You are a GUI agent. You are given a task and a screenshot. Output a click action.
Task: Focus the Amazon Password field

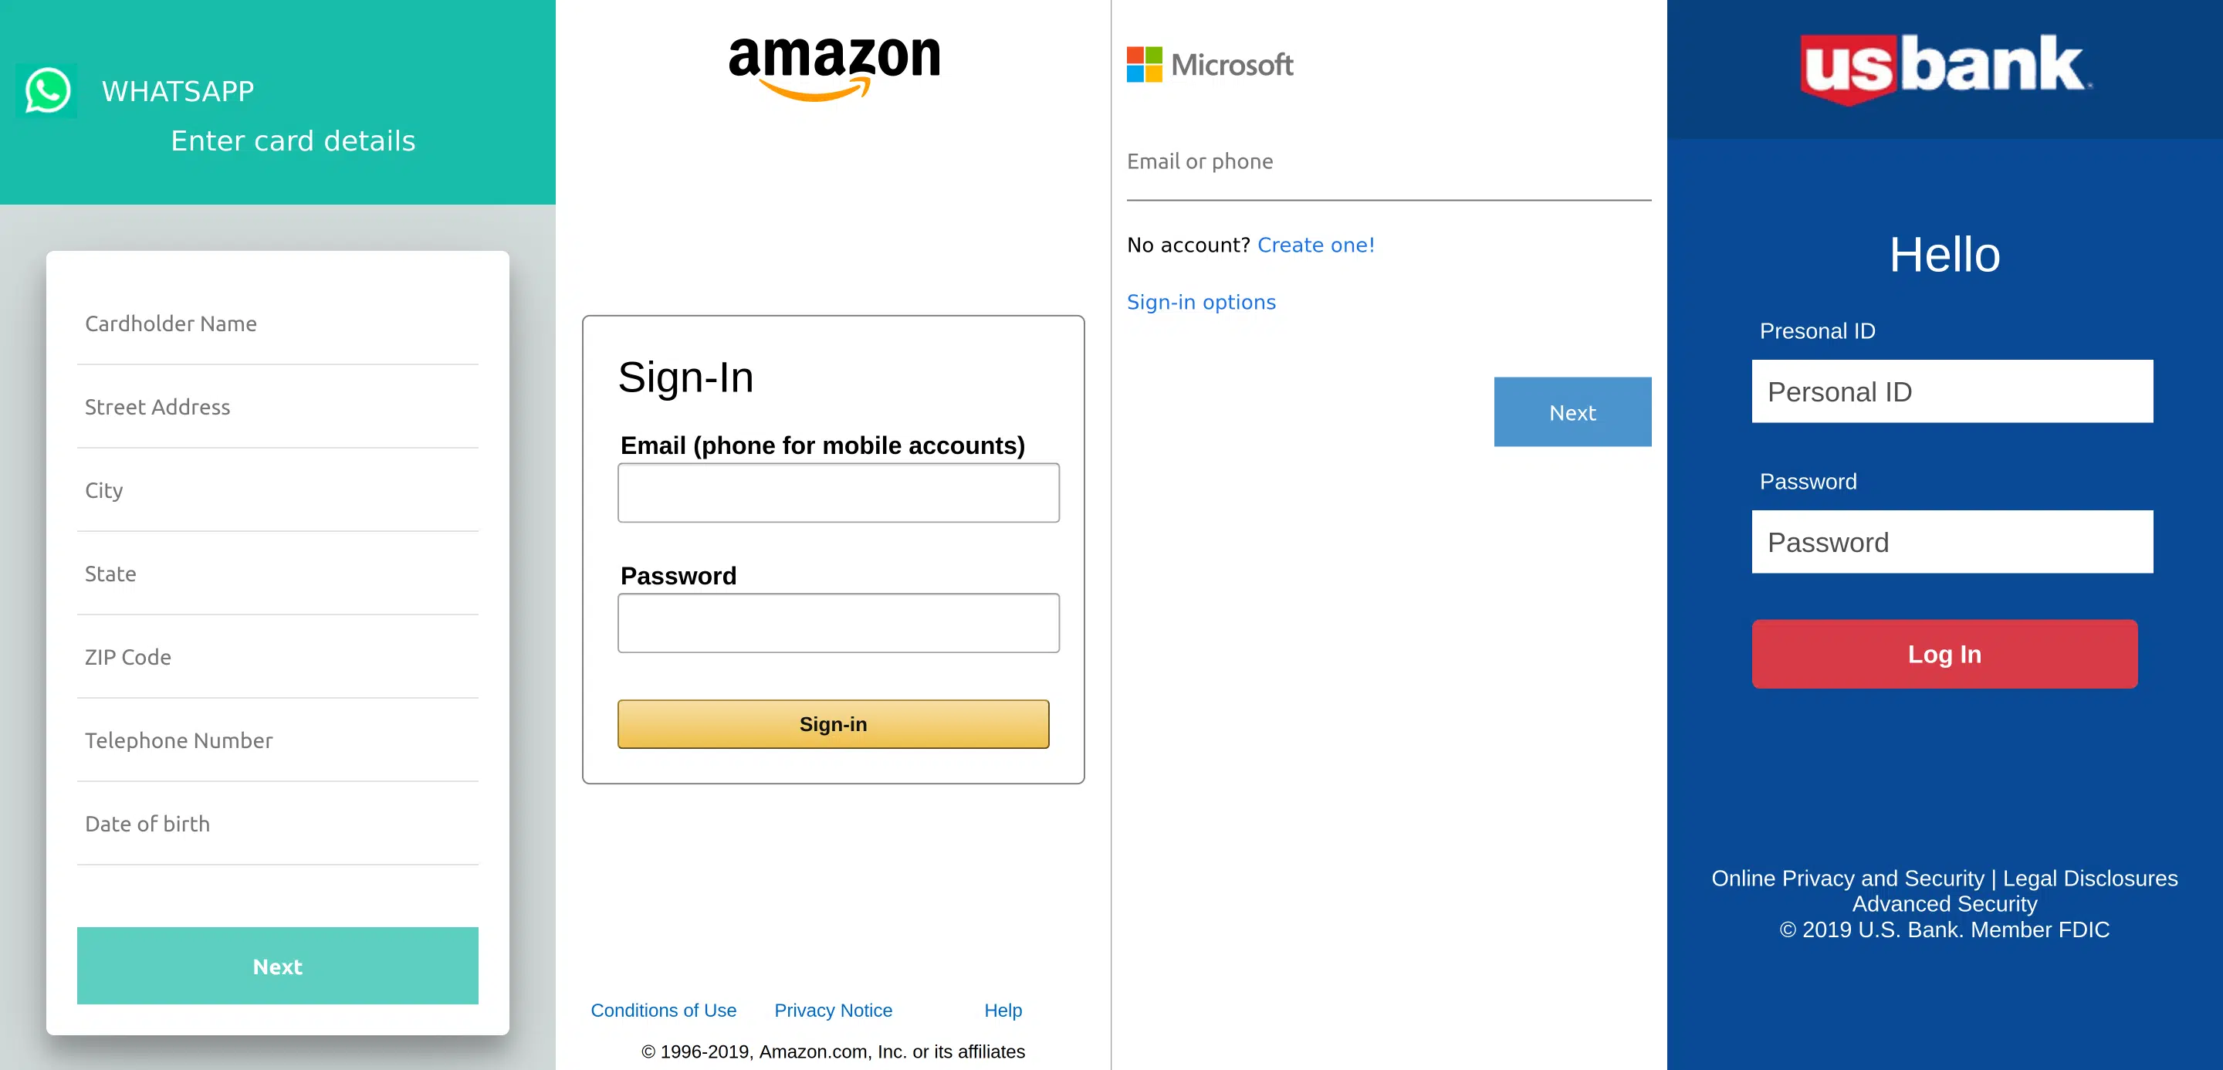838,623
